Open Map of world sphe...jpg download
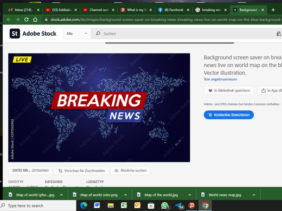Image resolution: width=282 pixels, height=211 pixels. [32, 195]
